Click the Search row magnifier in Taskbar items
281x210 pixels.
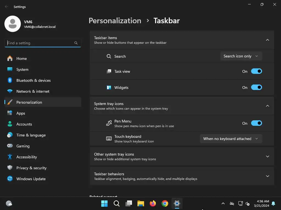109,56
